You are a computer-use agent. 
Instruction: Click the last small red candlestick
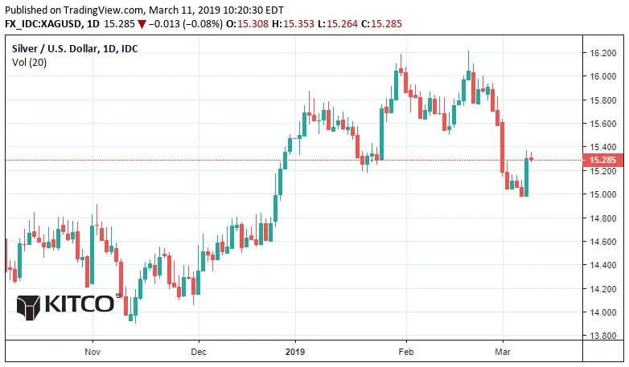pos(532,158)
